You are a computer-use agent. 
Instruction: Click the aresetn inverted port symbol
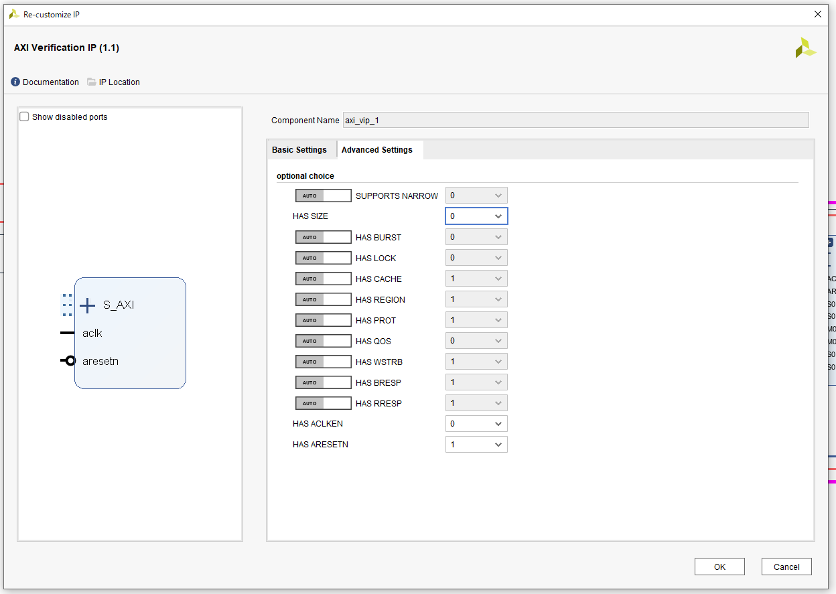coord(68,360)
